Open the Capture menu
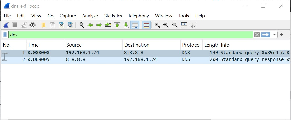 68,16
